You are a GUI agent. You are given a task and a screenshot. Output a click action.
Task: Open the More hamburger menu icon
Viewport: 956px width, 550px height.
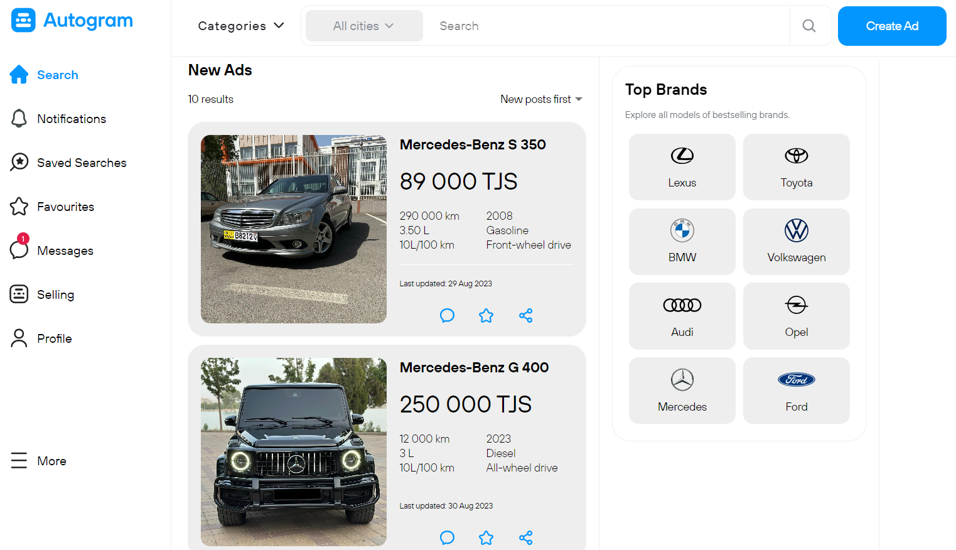pos(19,461)
